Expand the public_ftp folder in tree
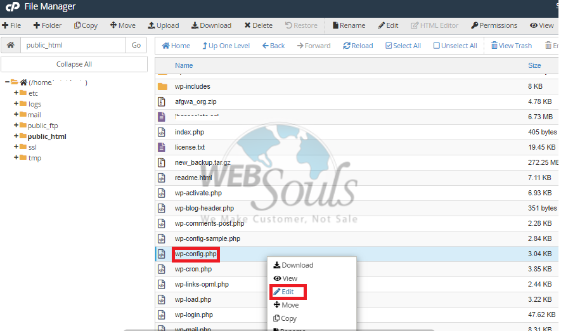561x331 pixels. coord(16,125)
